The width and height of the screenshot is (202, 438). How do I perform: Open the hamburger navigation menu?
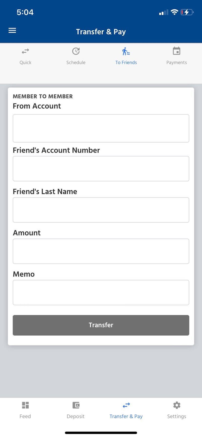click(x=12, y=31)
